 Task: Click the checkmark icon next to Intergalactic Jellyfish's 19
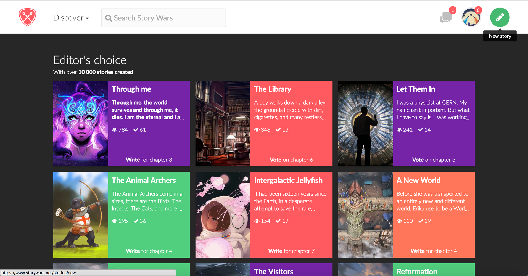coord(278,221)
